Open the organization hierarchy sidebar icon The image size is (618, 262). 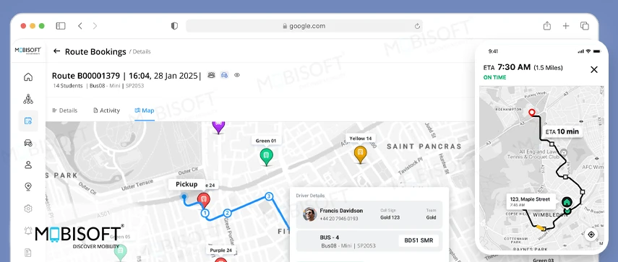(28, 99)
